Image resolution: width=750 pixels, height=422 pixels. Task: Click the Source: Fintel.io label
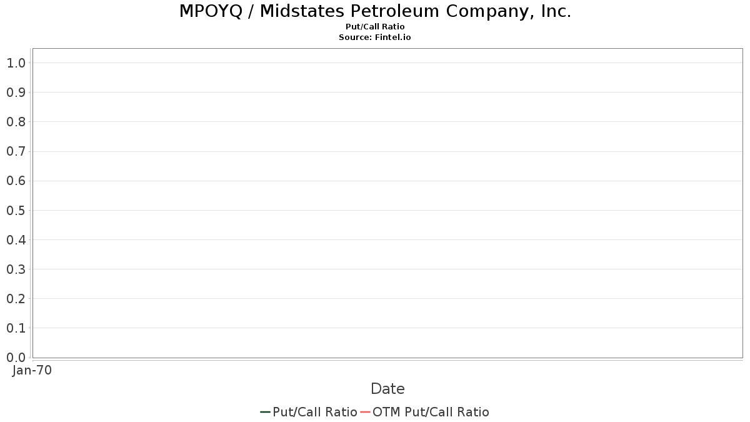point(375,38)
